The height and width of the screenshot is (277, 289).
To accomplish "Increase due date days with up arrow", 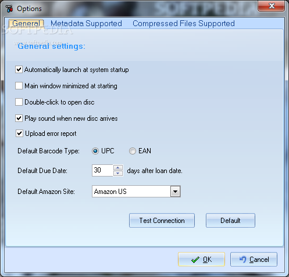I will pos(118,168).
